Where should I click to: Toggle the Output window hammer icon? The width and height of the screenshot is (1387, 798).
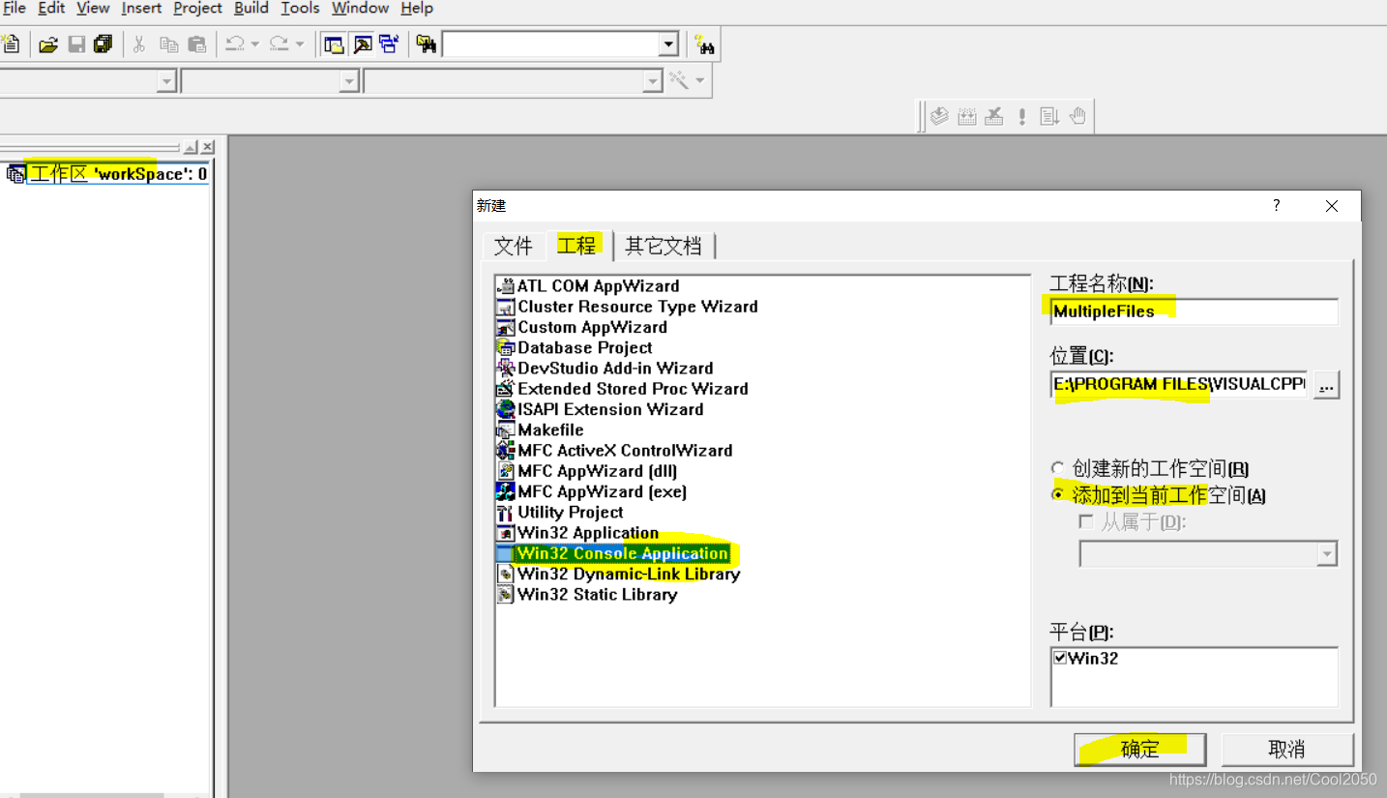pyautogui.click(x=362, y=44)
